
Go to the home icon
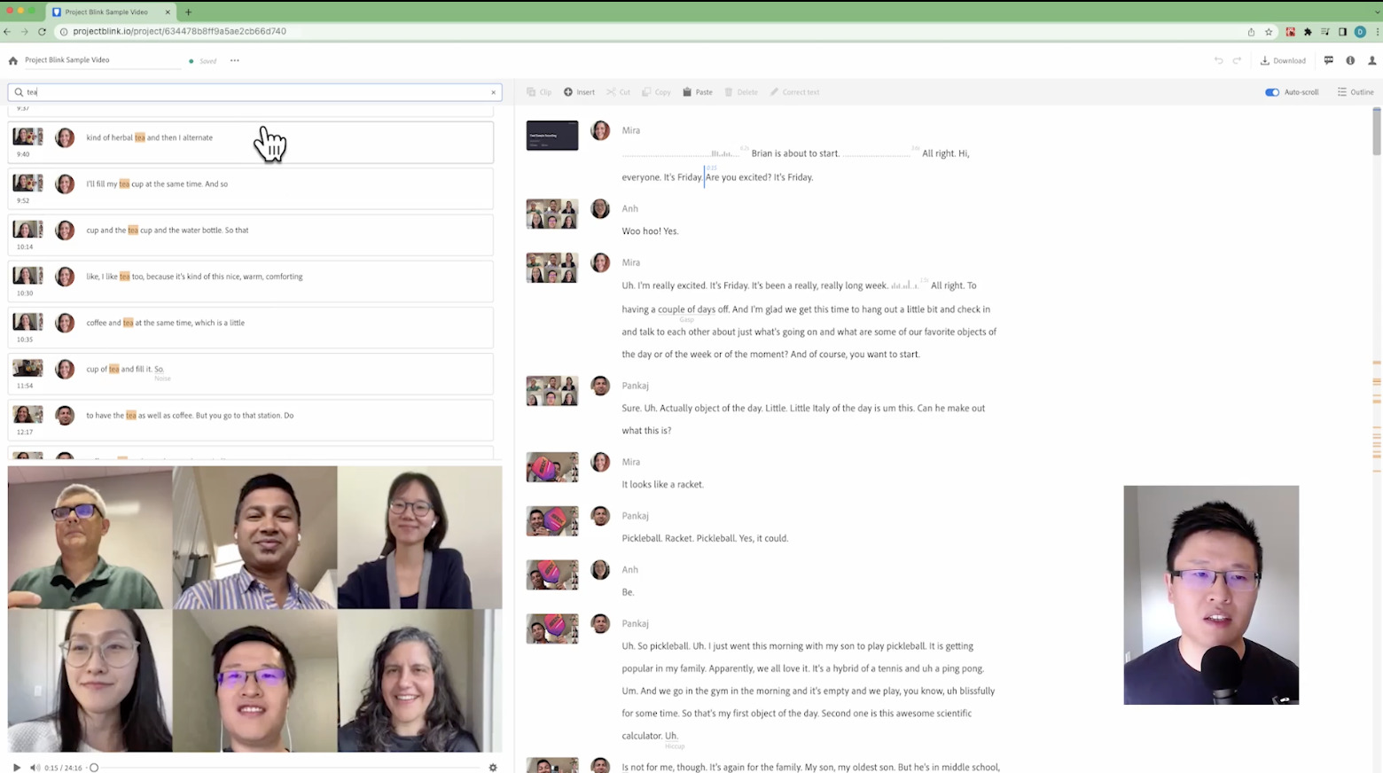12,61
